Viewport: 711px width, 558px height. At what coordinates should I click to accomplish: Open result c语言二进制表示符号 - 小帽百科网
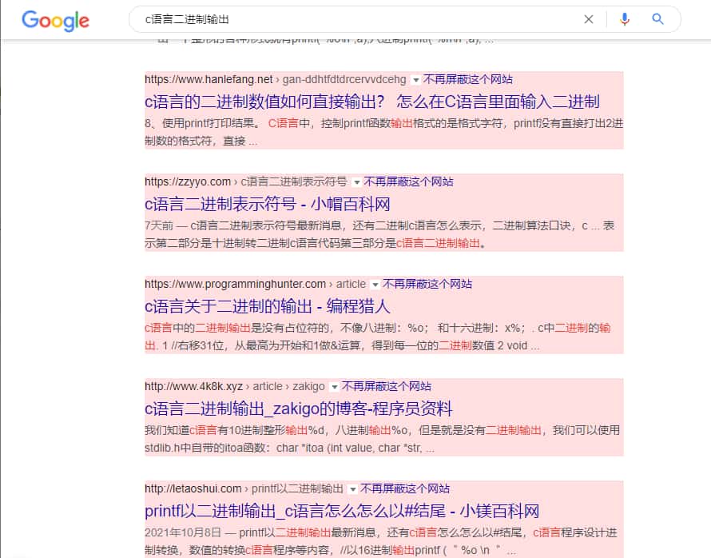point(268,204)
